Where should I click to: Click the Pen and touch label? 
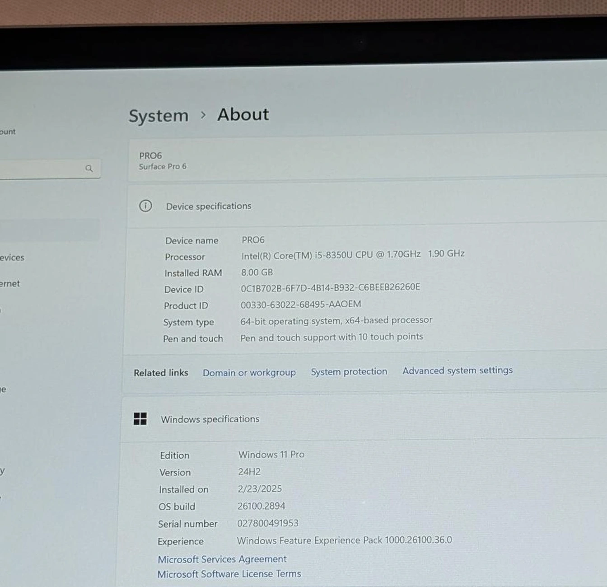[x=193, y=338]
